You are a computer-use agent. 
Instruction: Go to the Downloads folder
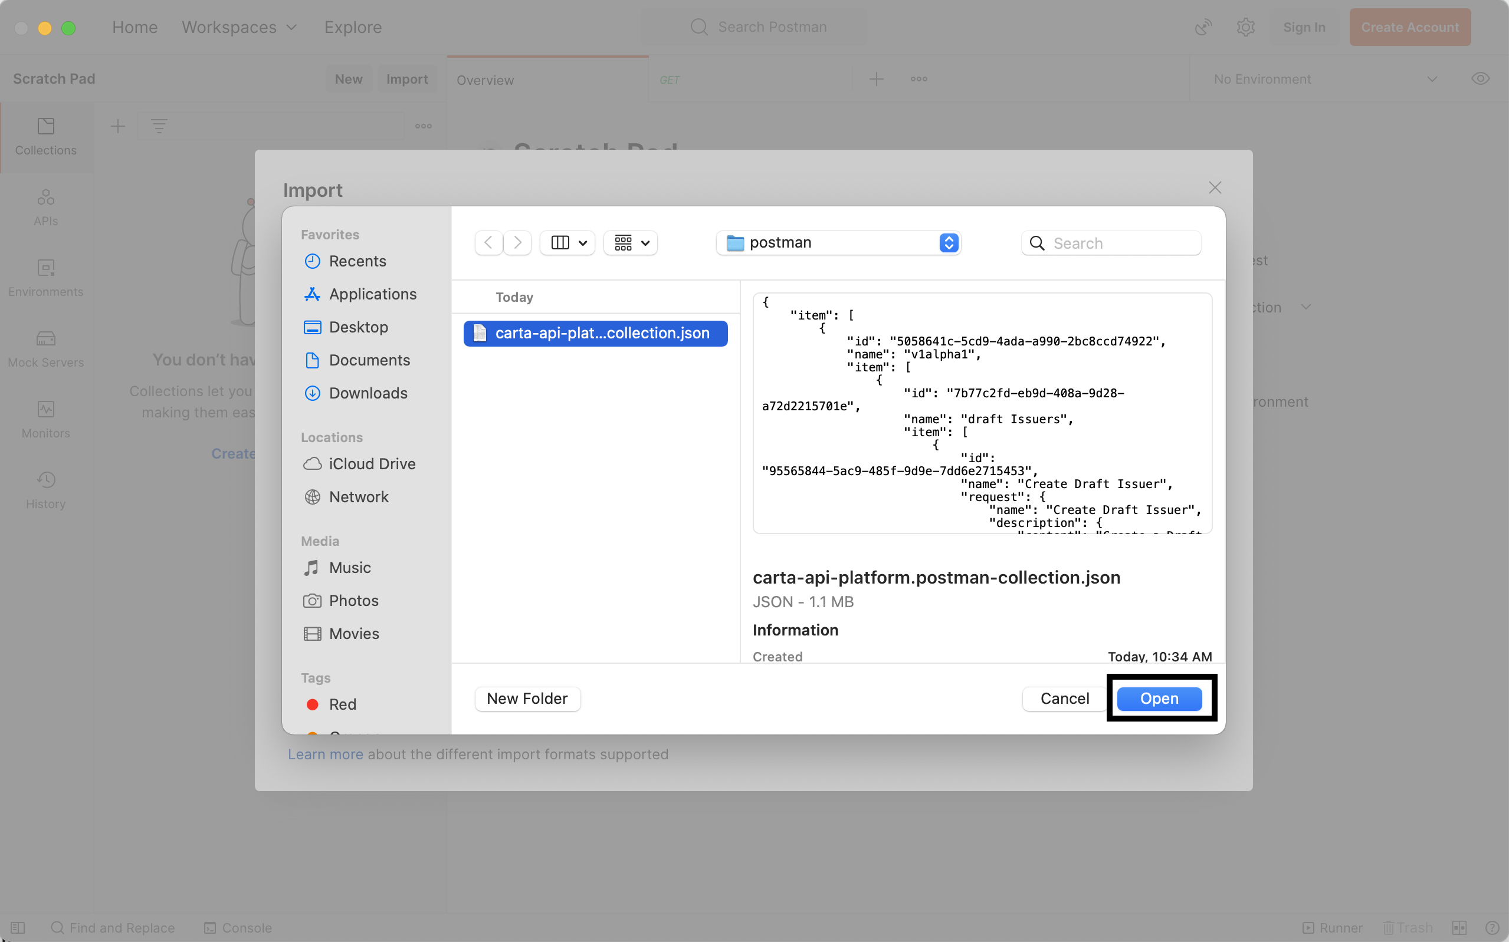[368, 393]
